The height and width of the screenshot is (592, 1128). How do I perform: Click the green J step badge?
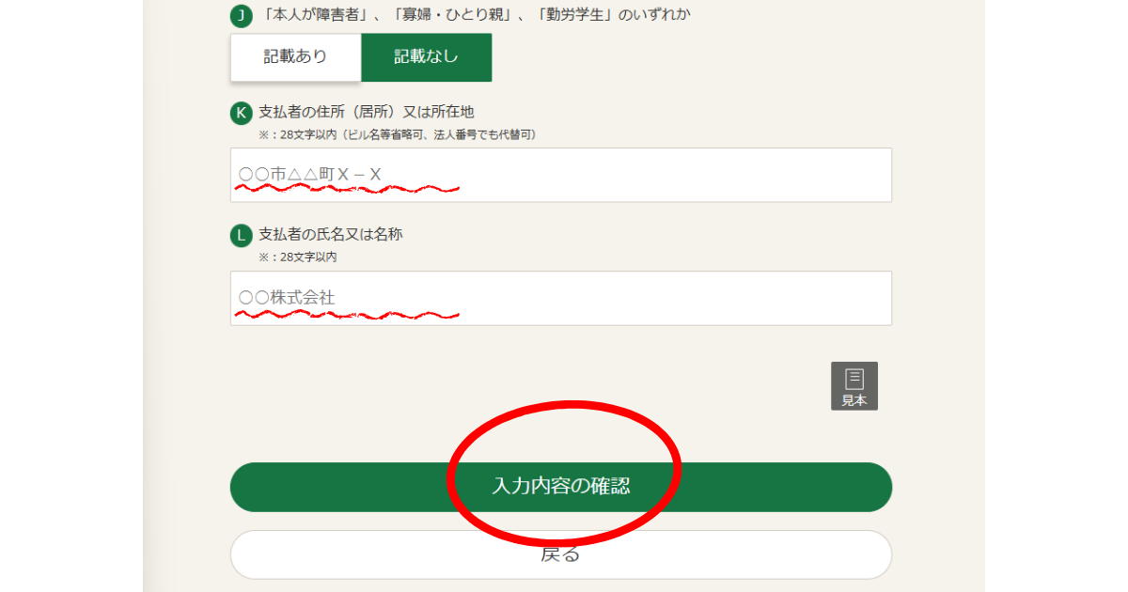coord(242,16)
